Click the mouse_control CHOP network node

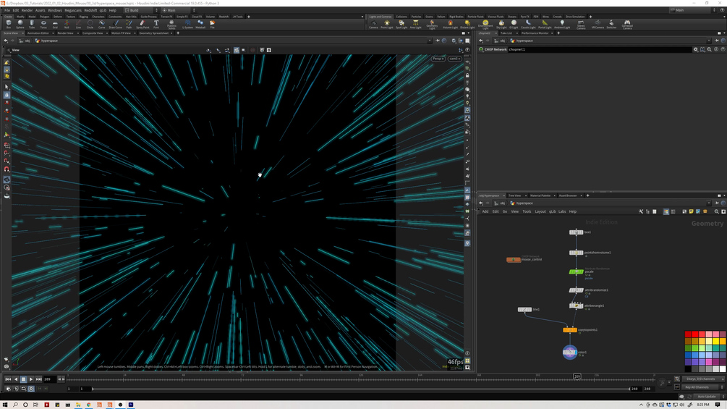(x=513, y=259)
